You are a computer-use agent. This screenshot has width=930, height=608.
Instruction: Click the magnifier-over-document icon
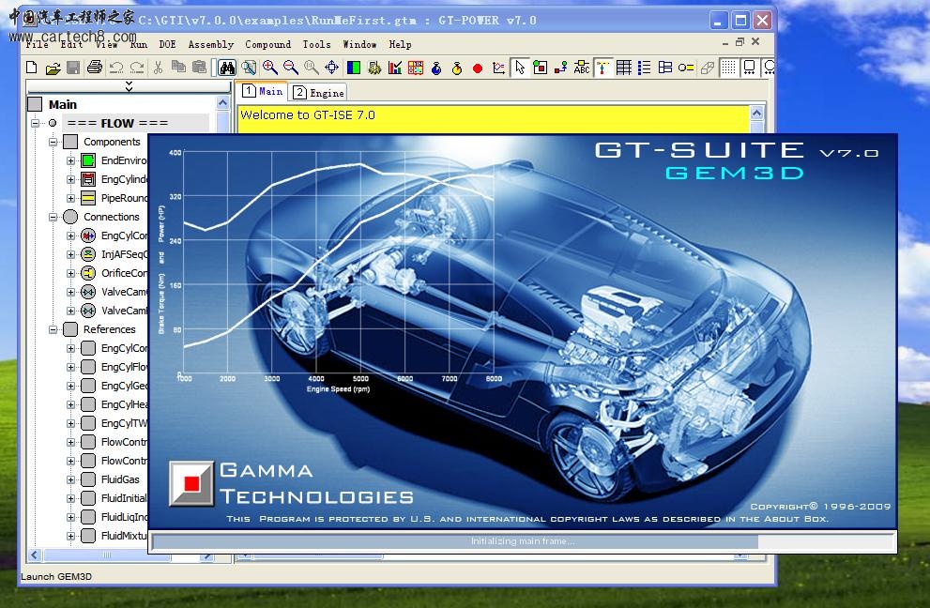249,68
